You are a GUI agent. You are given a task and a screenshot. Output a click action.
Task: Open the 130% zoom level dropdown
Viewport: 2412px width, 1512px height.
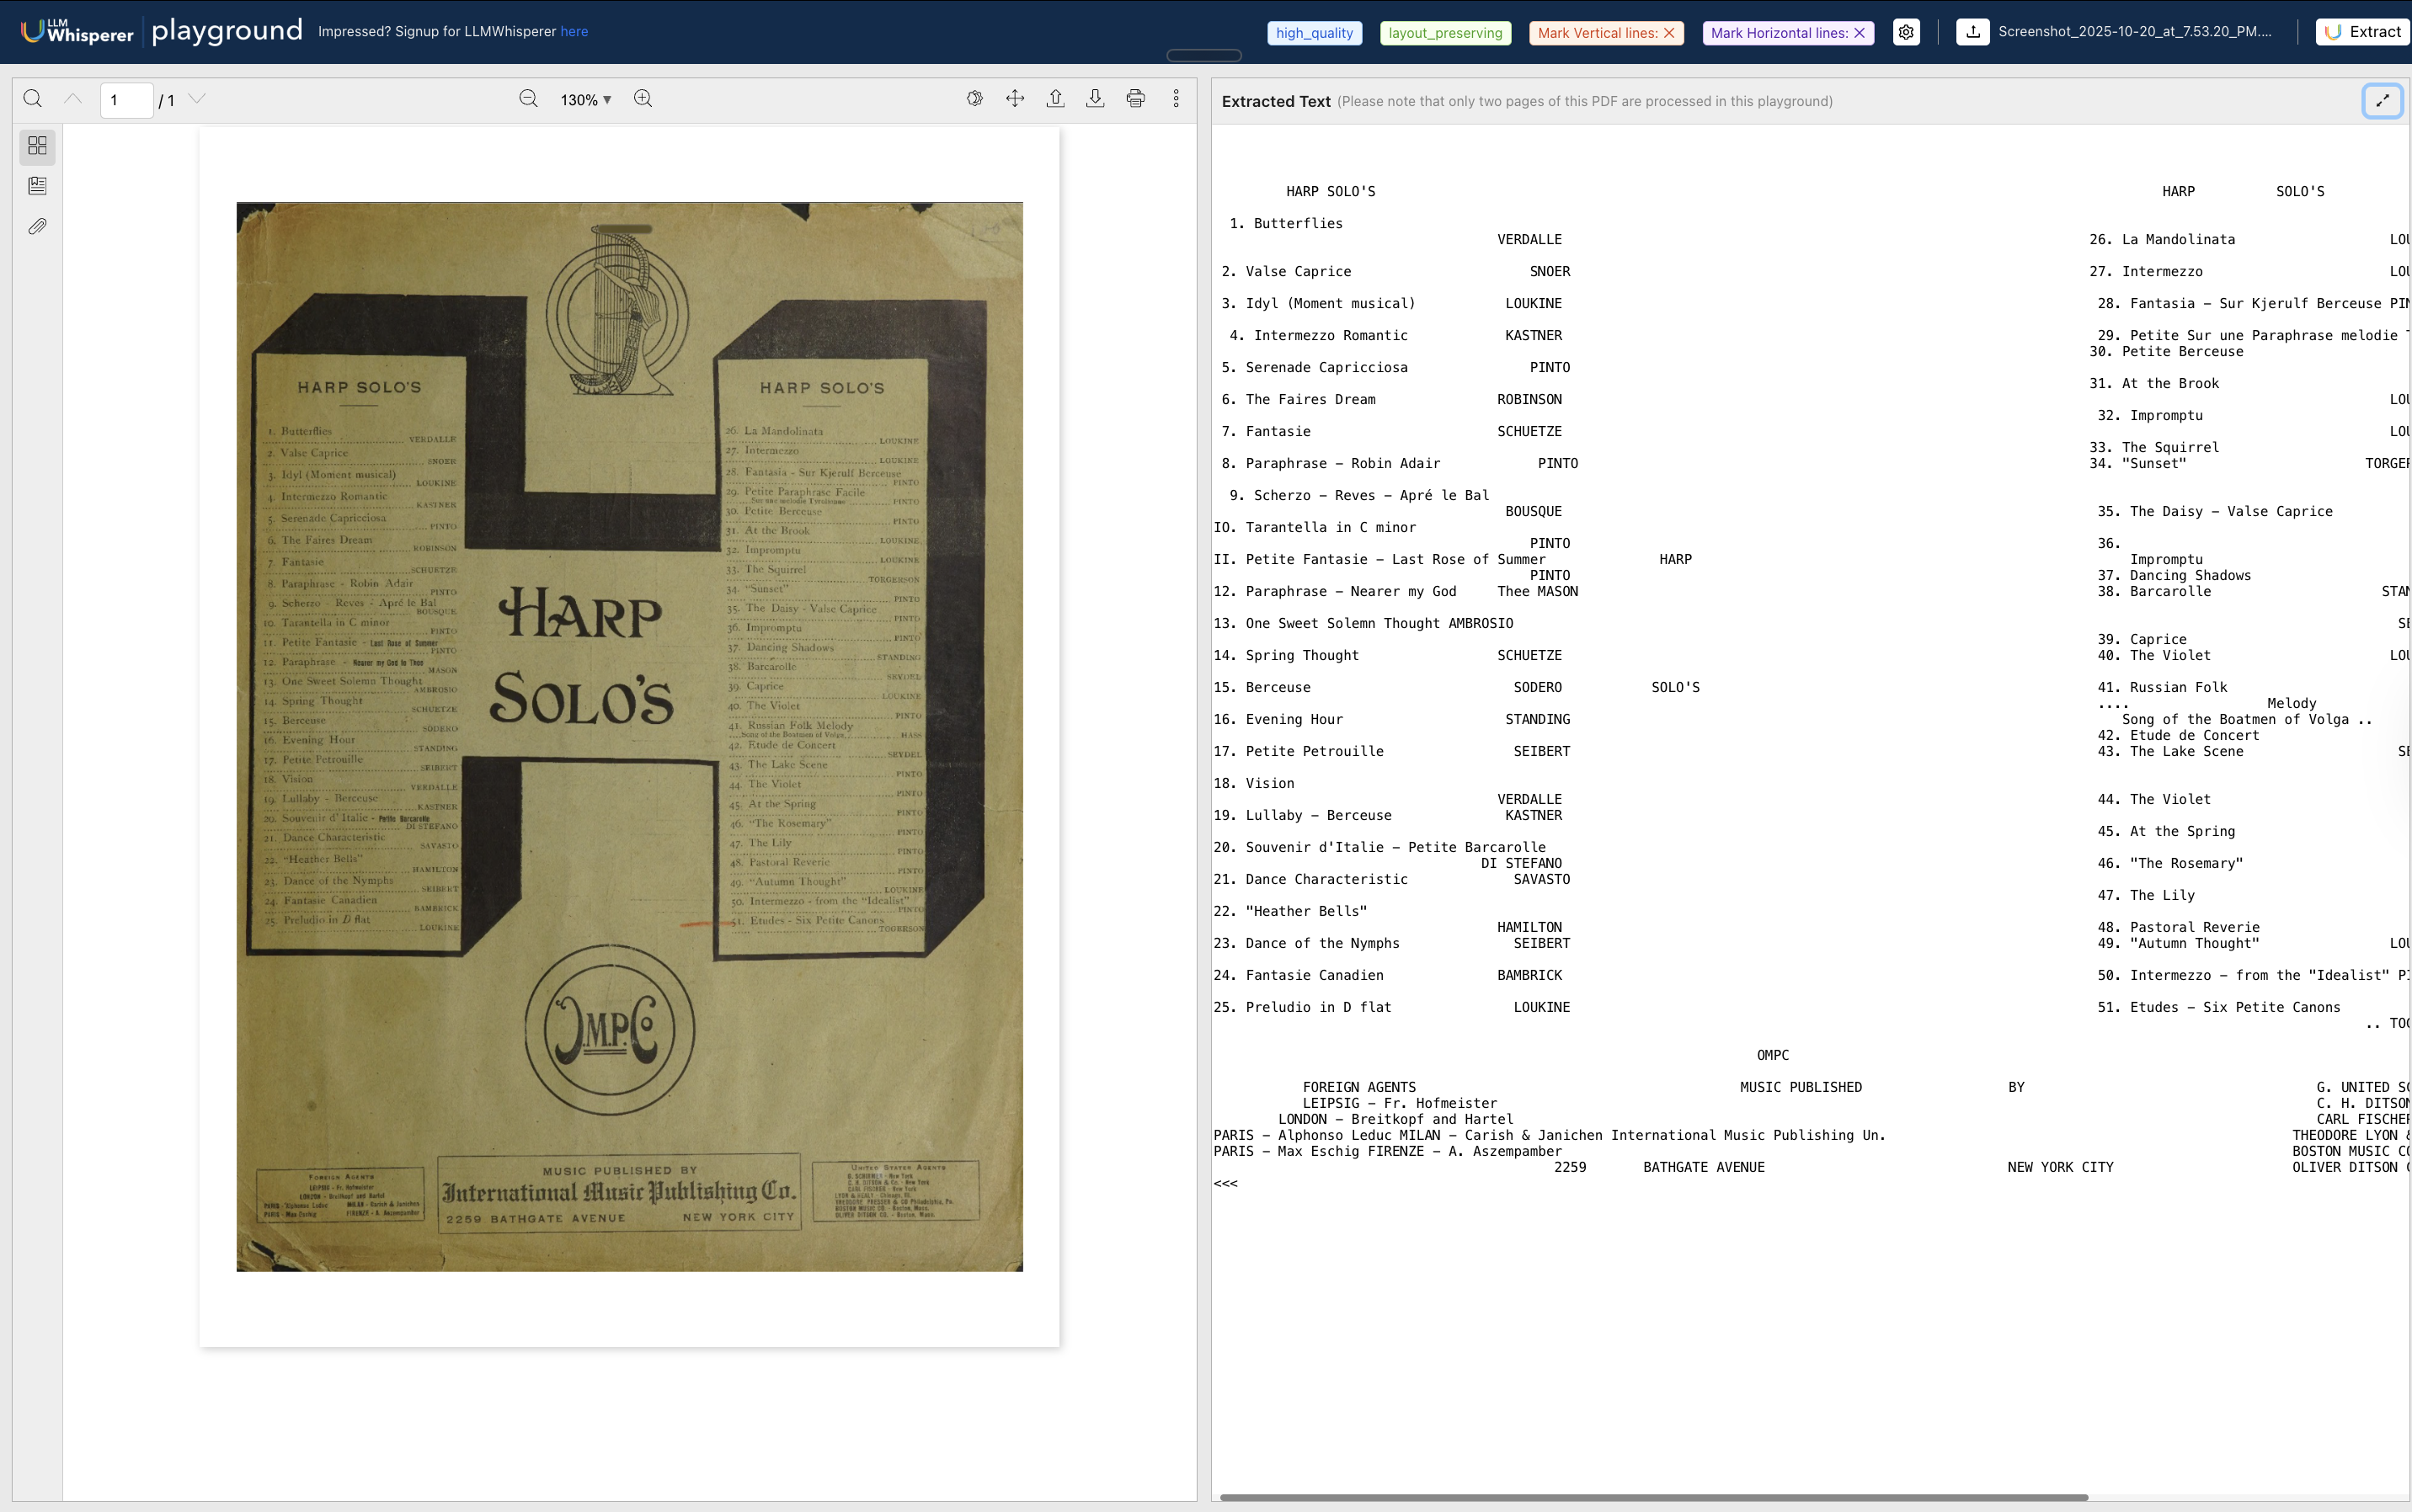(586, 100)
